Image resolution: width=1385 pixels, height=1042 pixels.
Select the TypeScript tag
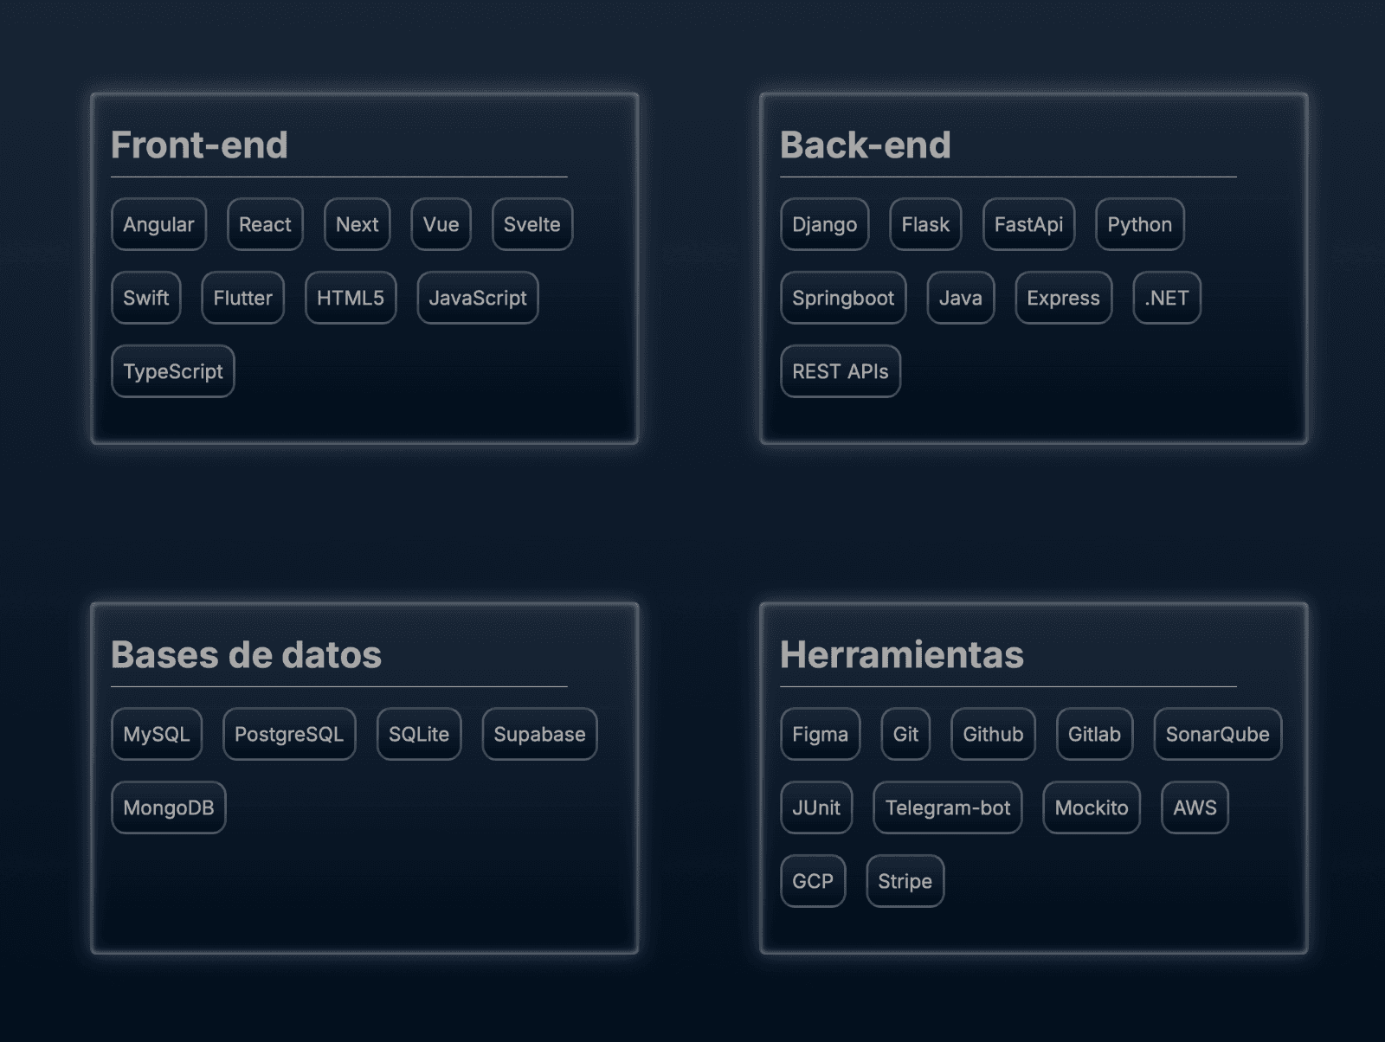pos(173,371)
